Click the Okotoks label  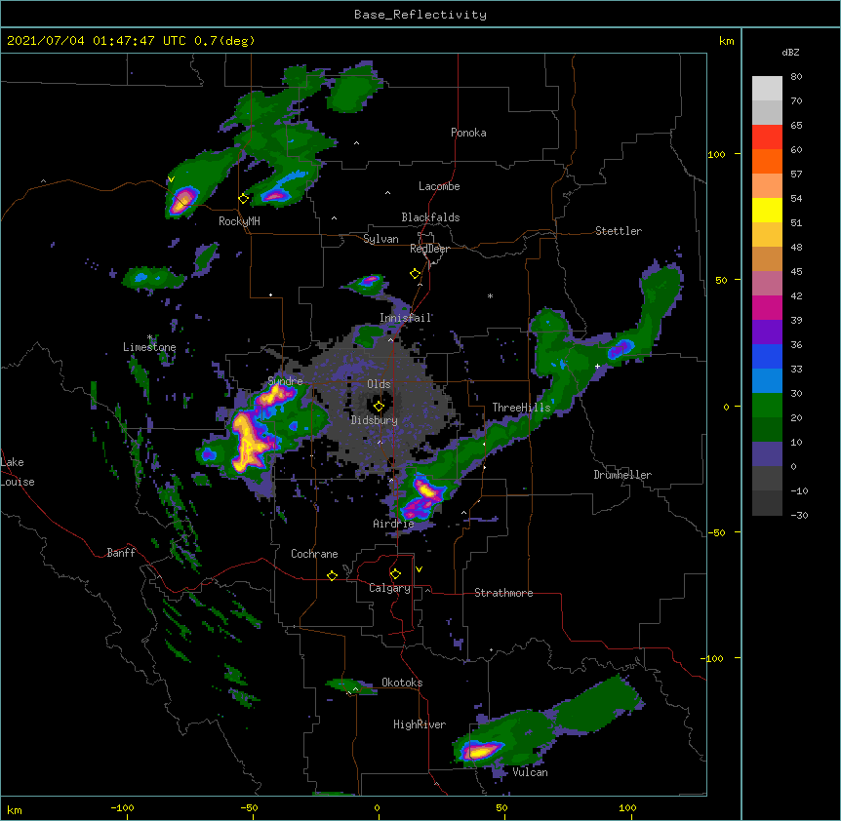click(x=402, y=683)
